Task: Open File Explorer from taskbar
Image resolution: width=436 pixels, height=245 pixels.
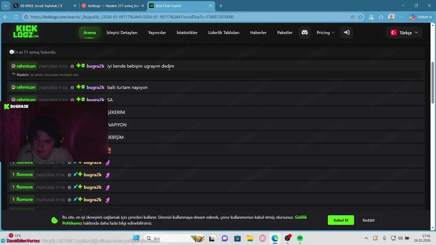Action: [x=250, y=238]
